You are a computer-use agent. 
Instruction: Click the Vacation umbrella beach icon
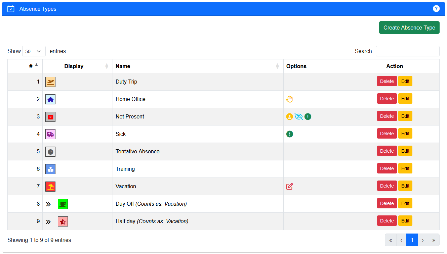[50, 187]
